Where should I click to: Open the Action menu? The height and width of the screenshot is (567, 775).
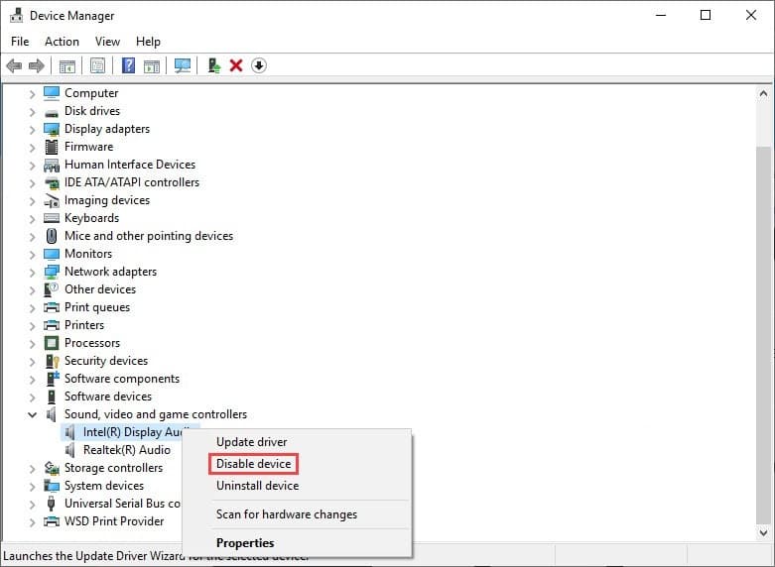tap(62, 42)
